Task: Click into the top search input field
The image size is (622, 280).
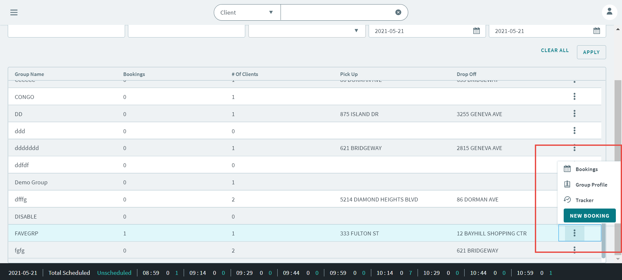Action: coord(337,12)
